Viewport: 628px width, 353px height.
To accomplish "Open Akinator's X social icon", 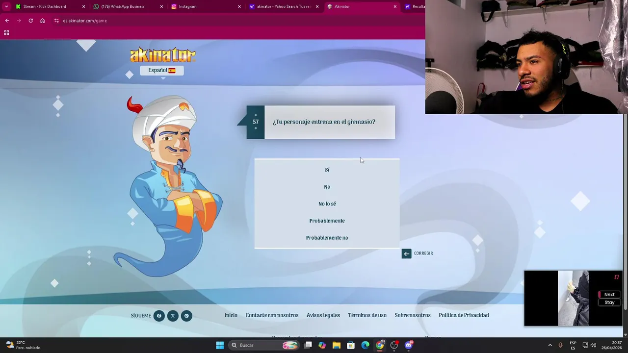I will coord(173,316).
